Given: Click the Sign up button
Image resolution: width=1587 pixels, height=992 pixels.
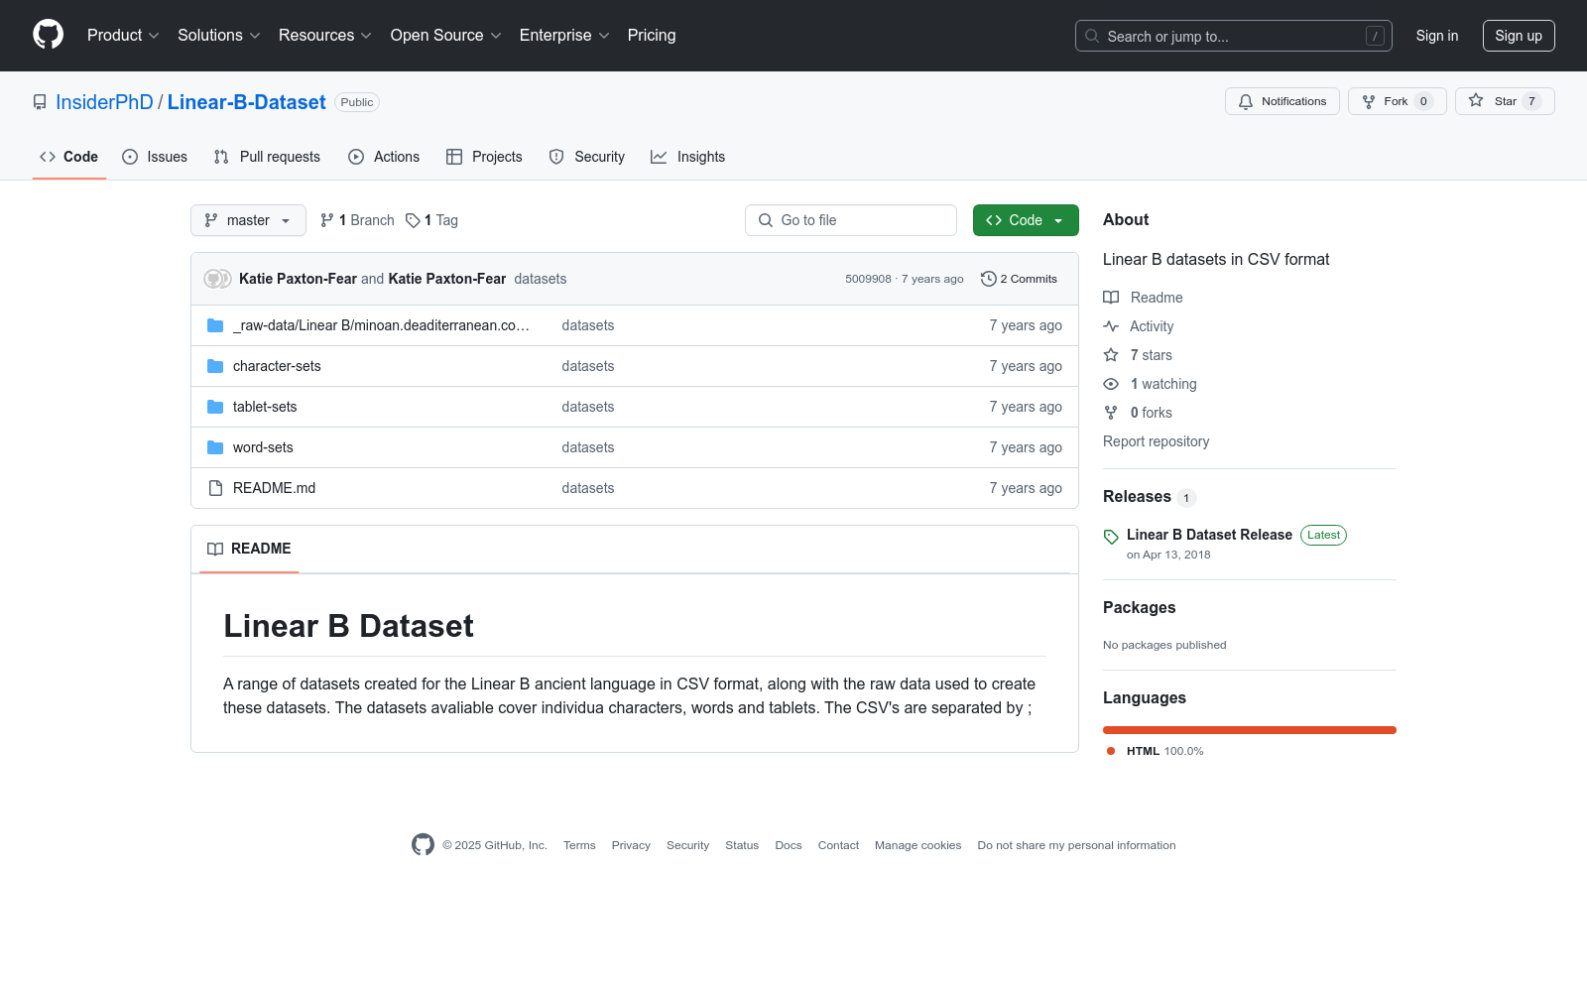Looking at the screenshot, I should pyautogui.click(x=1519, y=36).
